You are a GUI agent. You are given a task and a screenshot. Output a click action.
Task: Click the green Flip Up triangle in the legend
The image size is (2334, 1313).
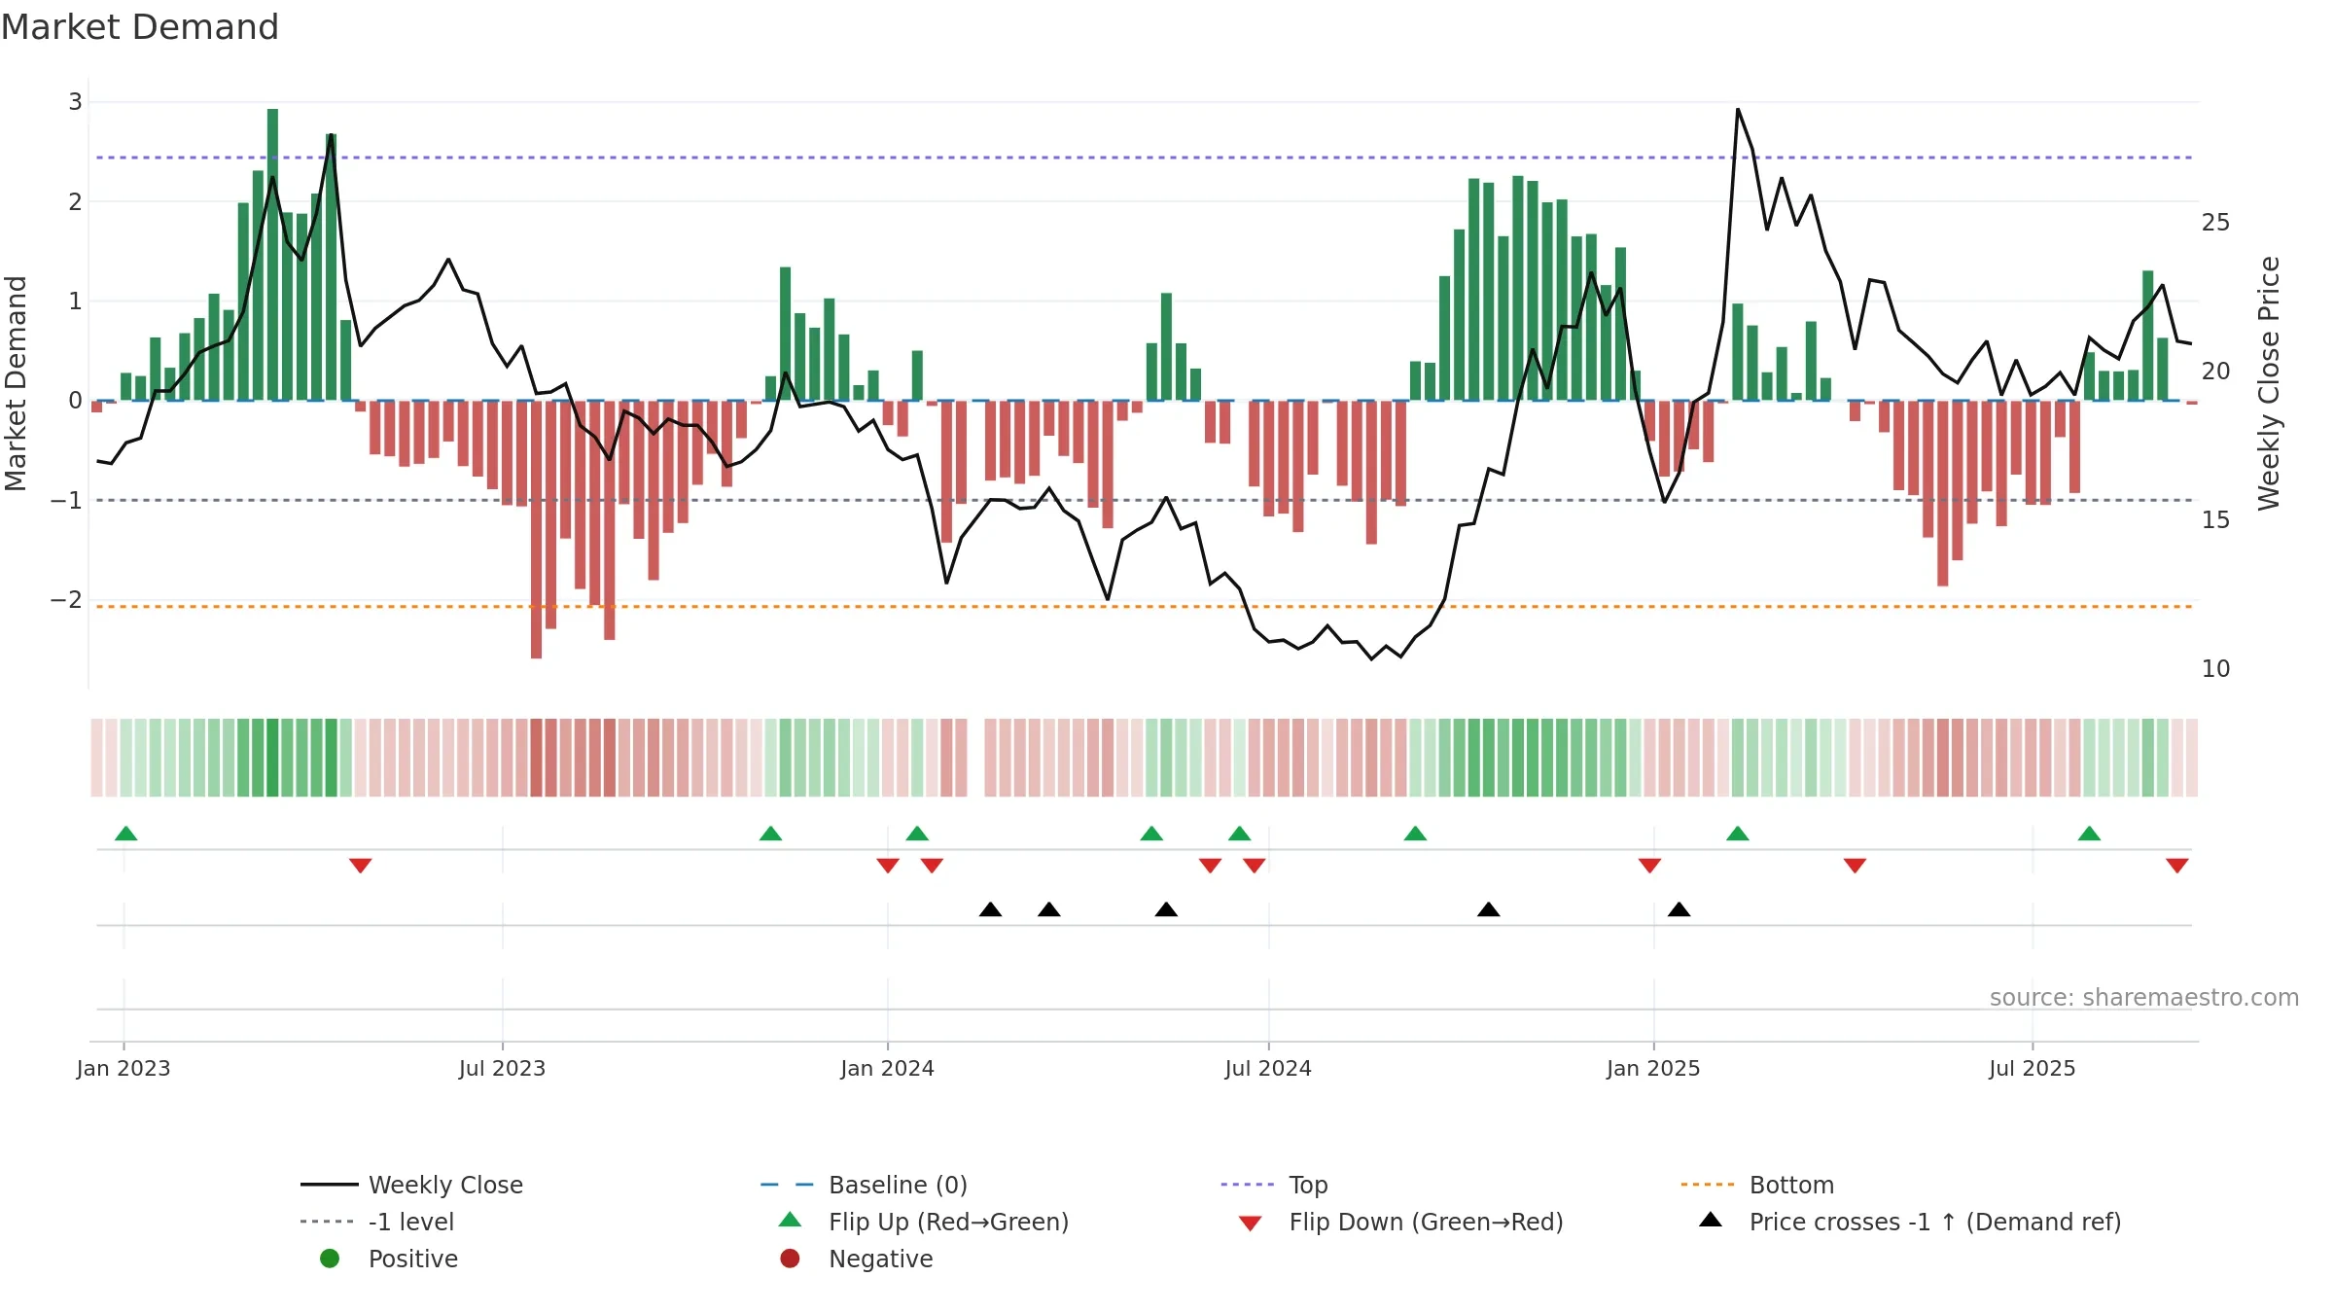coord(791,1220)
